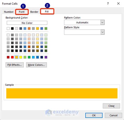Cancel the Format Cells dialog
This screenshot has height=120, width=124.
click(114, 115)
